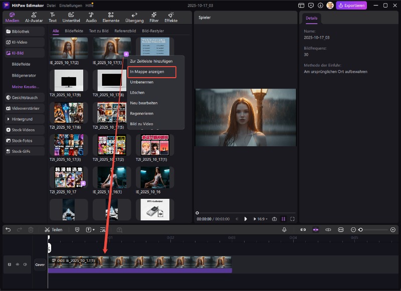Click the timeline zoom slider handle
Viewport: 401px width, 291px height.
360,229
